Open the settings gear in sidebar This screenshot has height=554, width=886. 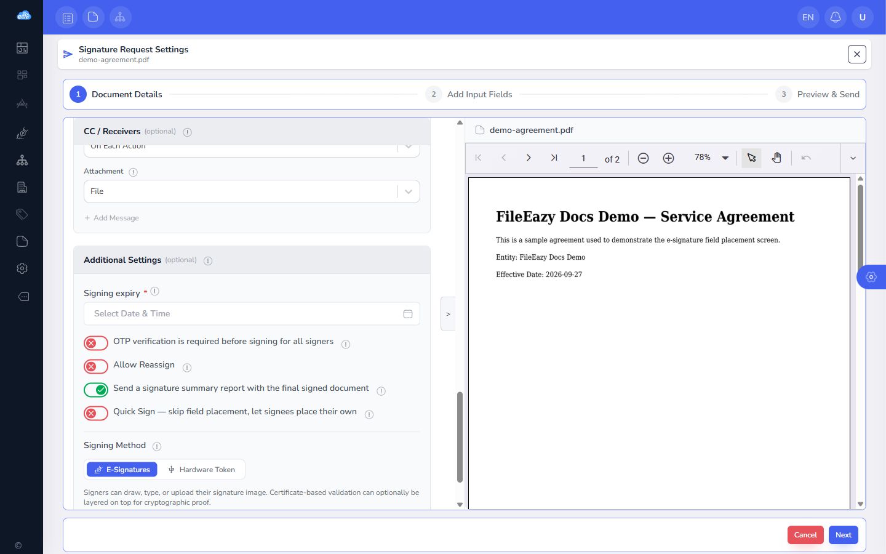click(x=22, y=268)
